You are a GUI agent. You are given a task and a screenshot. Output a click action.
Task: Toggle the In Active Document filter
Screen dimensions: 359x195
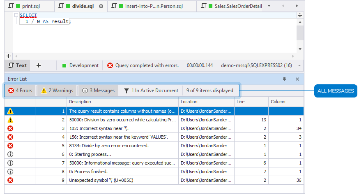pos(151,91)
